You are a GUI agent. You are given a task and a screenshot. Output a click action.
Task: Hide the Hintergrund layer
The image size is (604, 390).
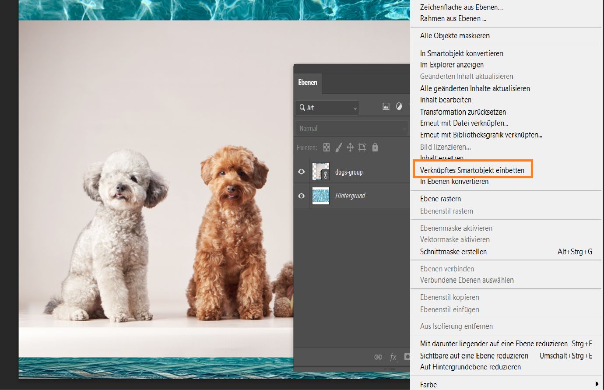[x=302, y=196]
